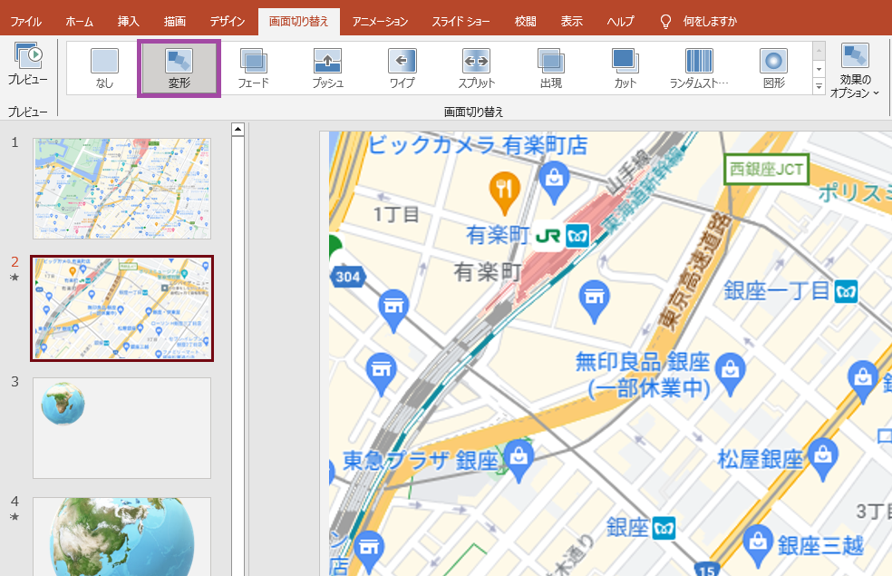Apply the スプリット split transition
The width and height of the screenshot is (892, 576).
[x=477, y=68]
